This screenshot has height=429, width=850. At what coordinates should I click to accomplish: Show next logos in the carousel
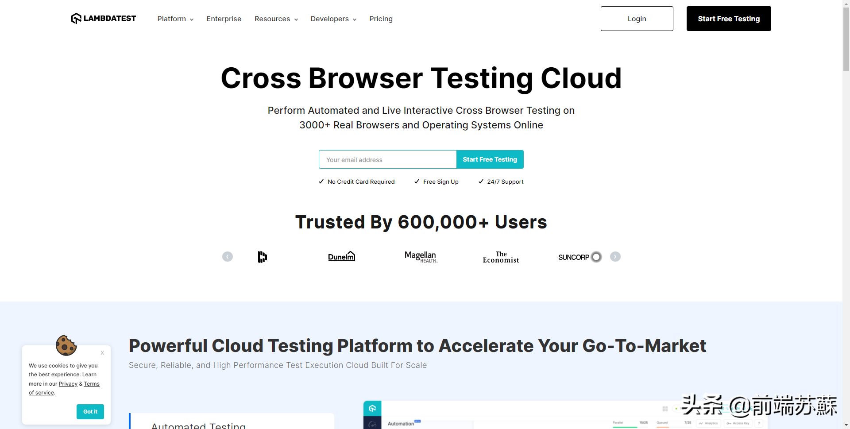pos(615,257)
